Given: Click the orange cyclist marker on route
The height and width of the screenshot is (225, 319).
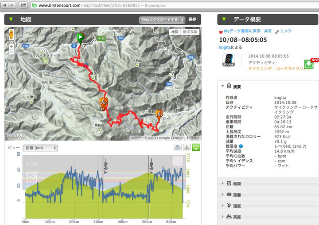Looking at the screenshot, I should pos(103,103).
